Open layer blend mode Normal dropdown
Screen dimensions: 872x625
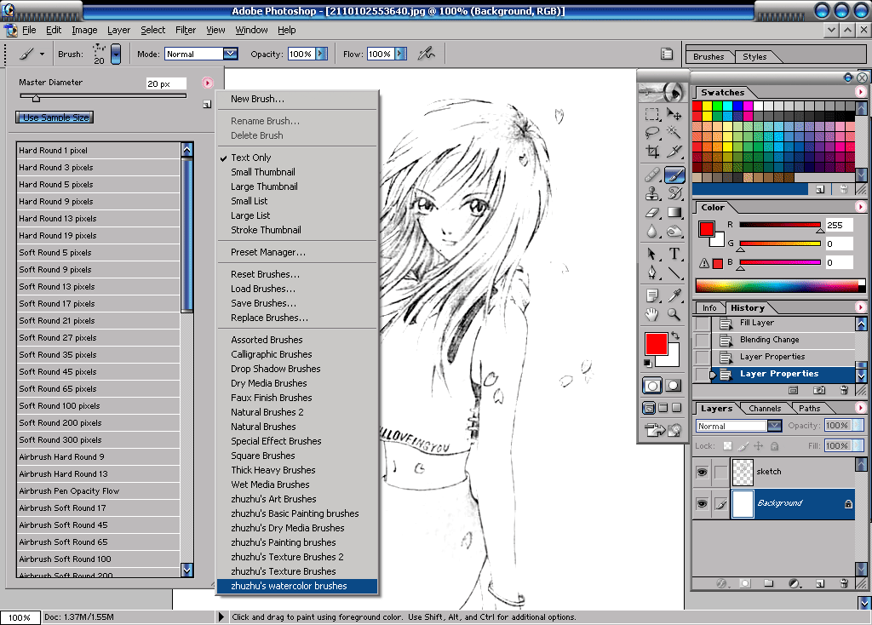[x=774, y=426]
